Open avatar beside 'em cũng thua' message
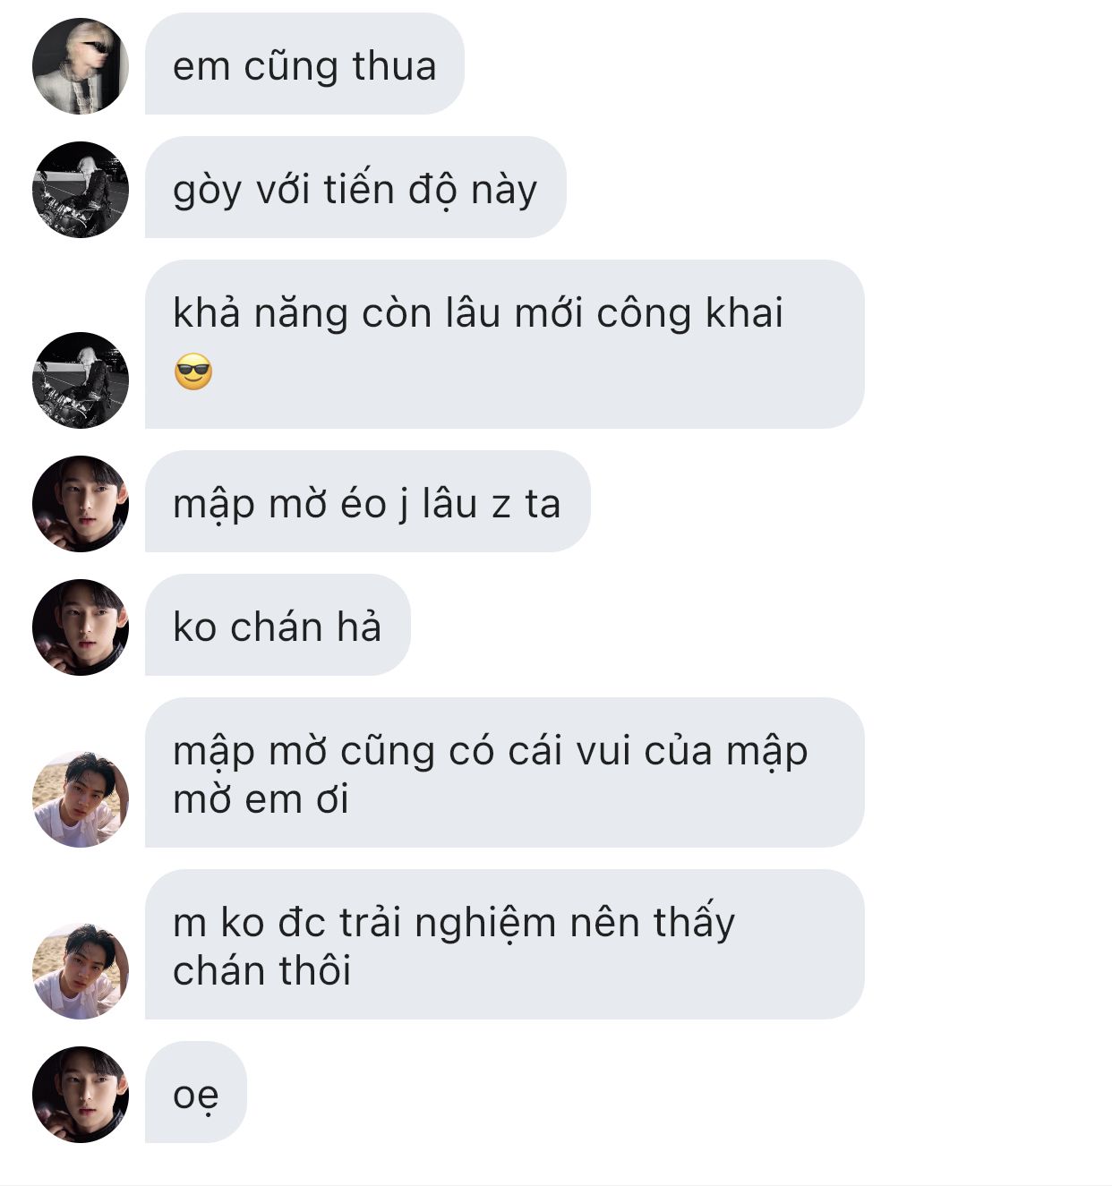 [81, 66]
